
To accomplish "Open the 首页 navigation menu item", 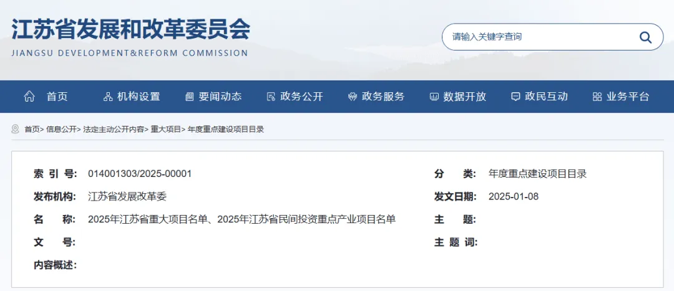I will pyautogui.click(x=57, y=97).
